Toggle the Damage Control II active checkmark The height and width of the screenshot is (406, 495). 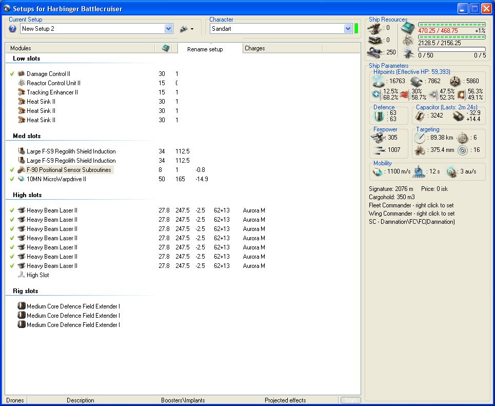12,73
